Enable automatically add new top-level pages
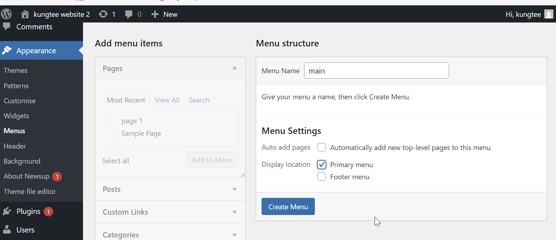556x240 pixels. click(x=322, y=147)
